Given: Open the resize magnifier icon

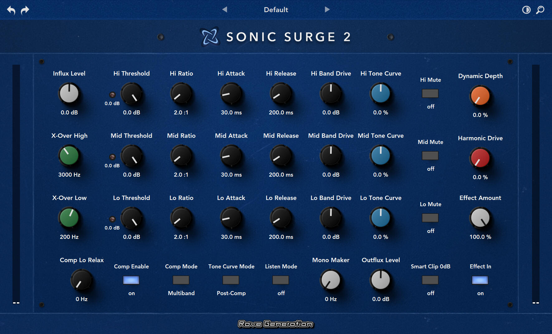Looking at the screenshot, I should point(540,10).
